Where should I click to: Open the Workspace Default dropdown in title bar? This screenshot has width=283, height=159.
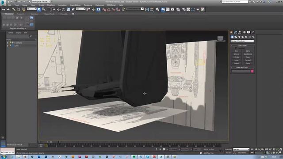41,1
